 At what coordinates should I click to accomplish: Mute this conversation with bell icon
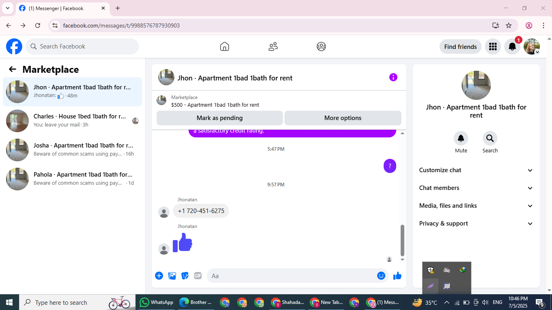(x=461, y=138)
